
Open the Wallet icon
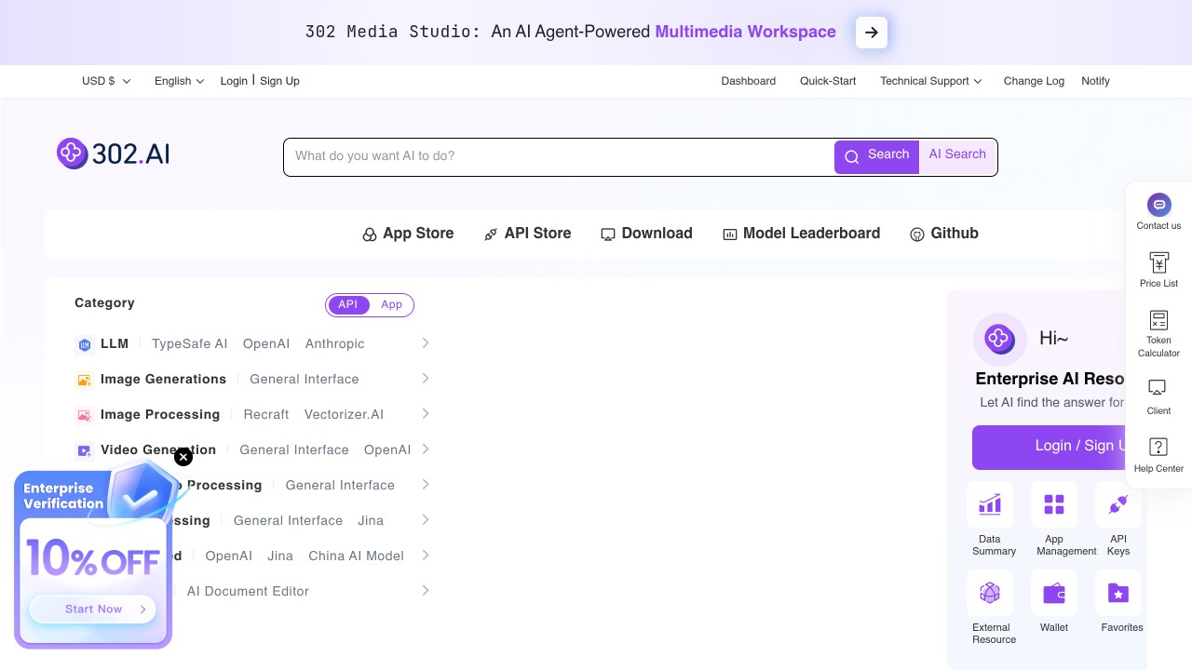[x=1054, y=593]
